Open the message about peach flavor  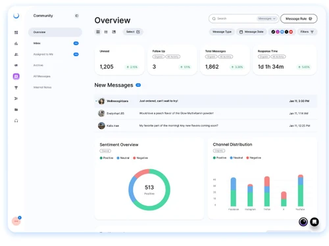[x=206, y=113]
